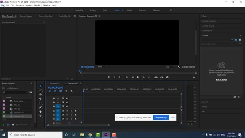245x138 pixels.
Task: Toggle A1 track targeting
Action: 58,111
